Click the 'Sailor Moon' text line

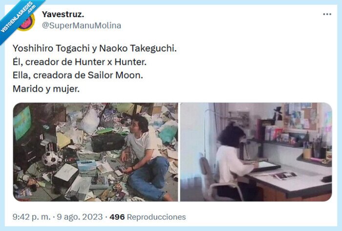[x=78, y=75]
